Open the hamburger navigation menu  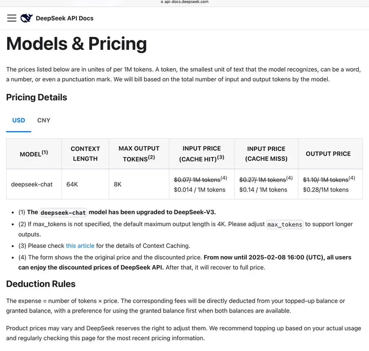(11, 18)
